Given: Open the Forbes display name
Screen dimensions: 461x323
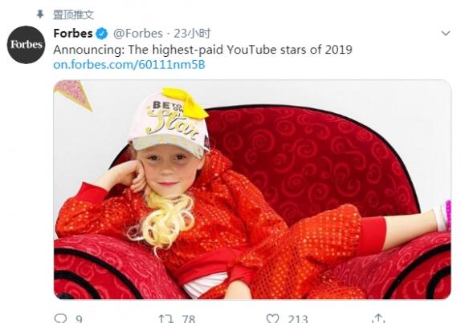Looking at the screenshot, I should pyautogui.click(x=73, y=34).
